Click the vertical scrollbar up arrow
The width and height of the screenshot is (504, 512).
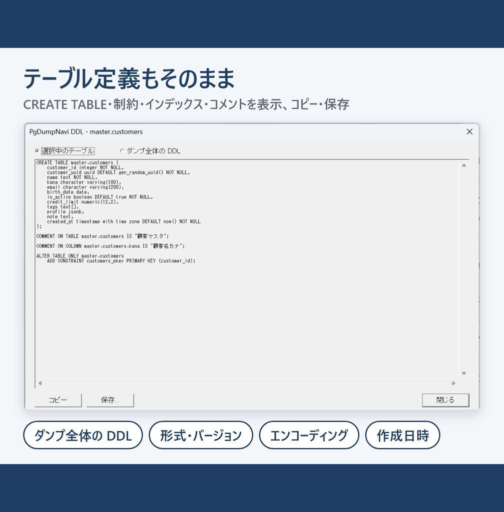click(464, 165)
